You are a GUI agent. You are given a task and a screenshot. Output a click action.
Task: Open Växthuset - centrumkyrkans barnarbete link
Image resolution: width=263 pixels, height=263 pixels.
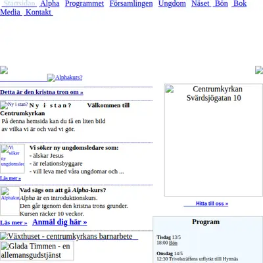(x=69, y=236)
